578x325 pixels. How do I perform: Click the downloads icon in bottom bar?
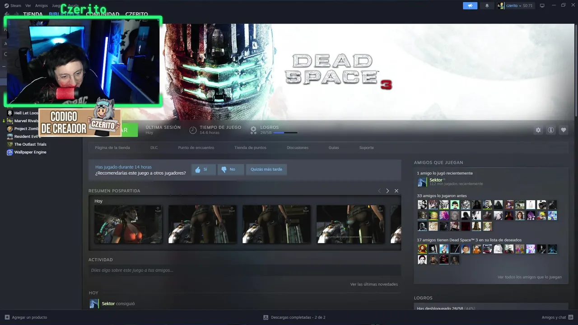(x=266, y=317)
